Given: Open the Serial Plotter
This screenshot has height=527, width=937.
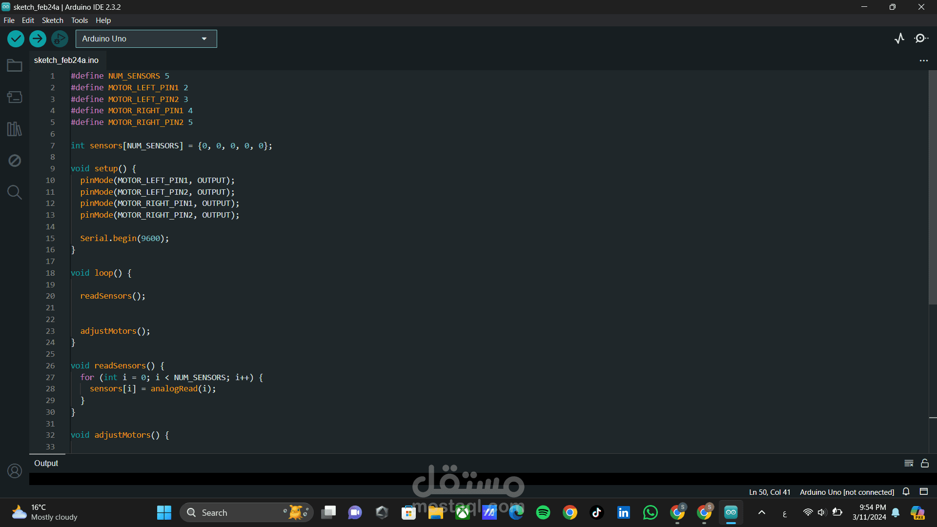Looking at the screenshot, I should point(899,39).
